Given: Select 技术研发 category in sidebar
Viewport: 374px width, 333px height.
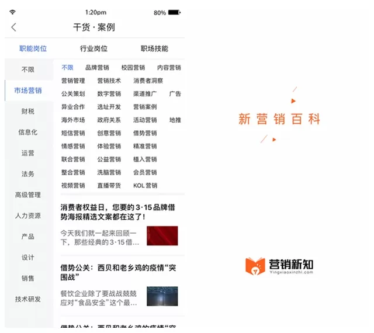Looking at the screenshot, I should [28, 299].
